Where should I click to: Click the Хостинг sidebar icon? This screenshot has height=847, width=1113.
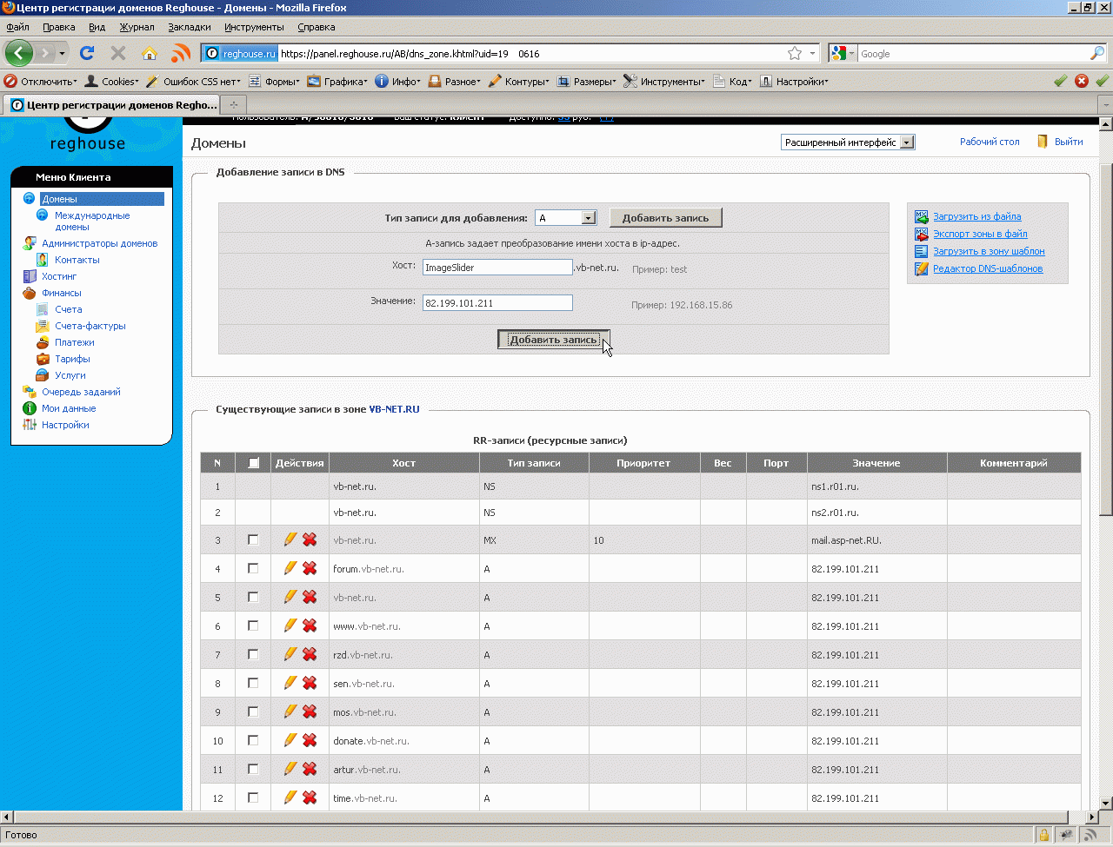point(30,276)
